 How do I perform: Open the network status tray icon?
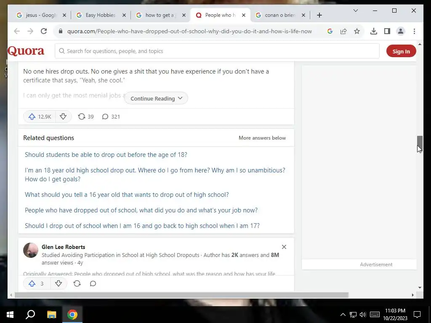(x=353, y=315)
